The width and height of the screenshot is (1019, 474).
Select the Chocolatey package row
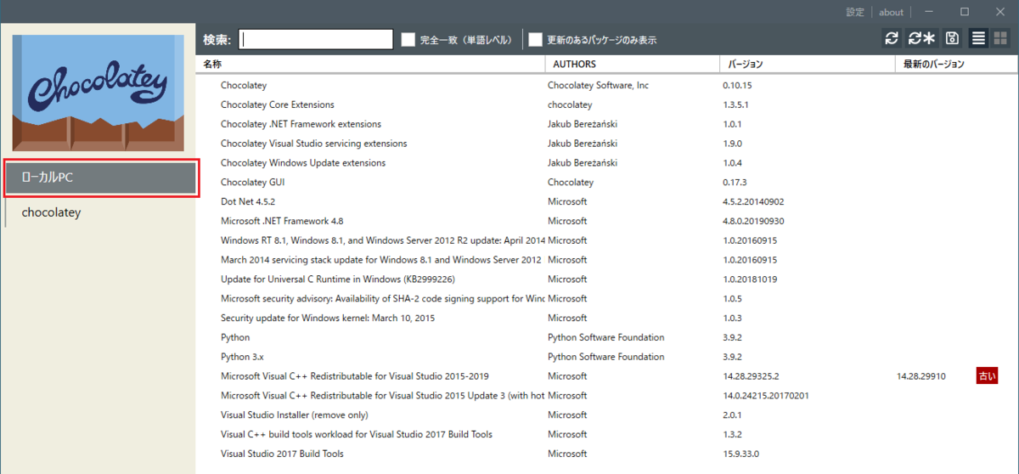(x=607, y=85)
